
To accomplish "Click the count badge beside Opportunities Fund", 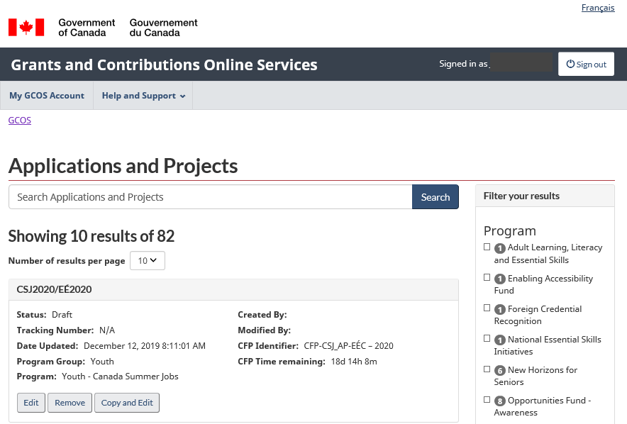I will pos(499,401).
